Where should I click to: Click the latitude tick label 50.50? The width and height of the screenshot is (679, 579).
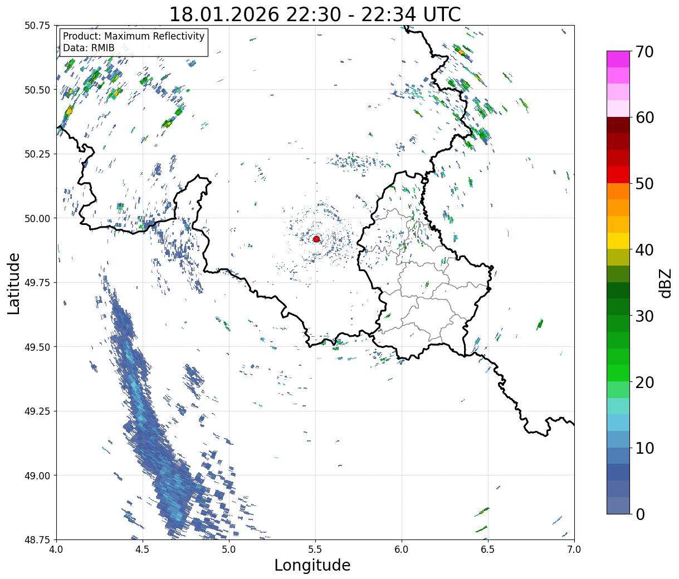coord(37,90)
